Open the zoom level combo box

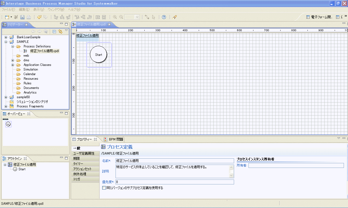(x=132, y=17)
